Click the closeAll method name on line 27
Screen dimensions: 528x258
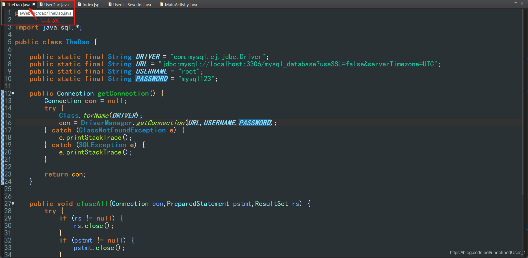coord(92,203)
